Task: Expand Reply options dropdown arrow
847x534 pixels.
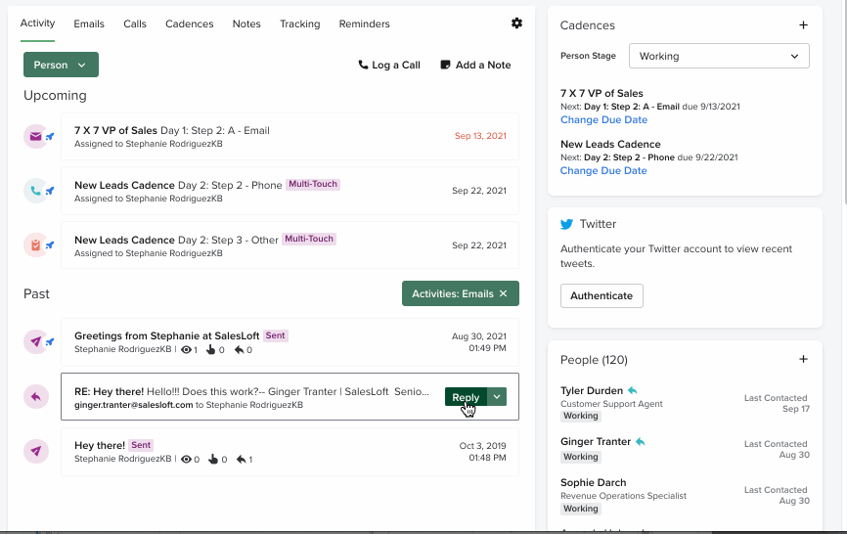Action: (x=497, y=397)
